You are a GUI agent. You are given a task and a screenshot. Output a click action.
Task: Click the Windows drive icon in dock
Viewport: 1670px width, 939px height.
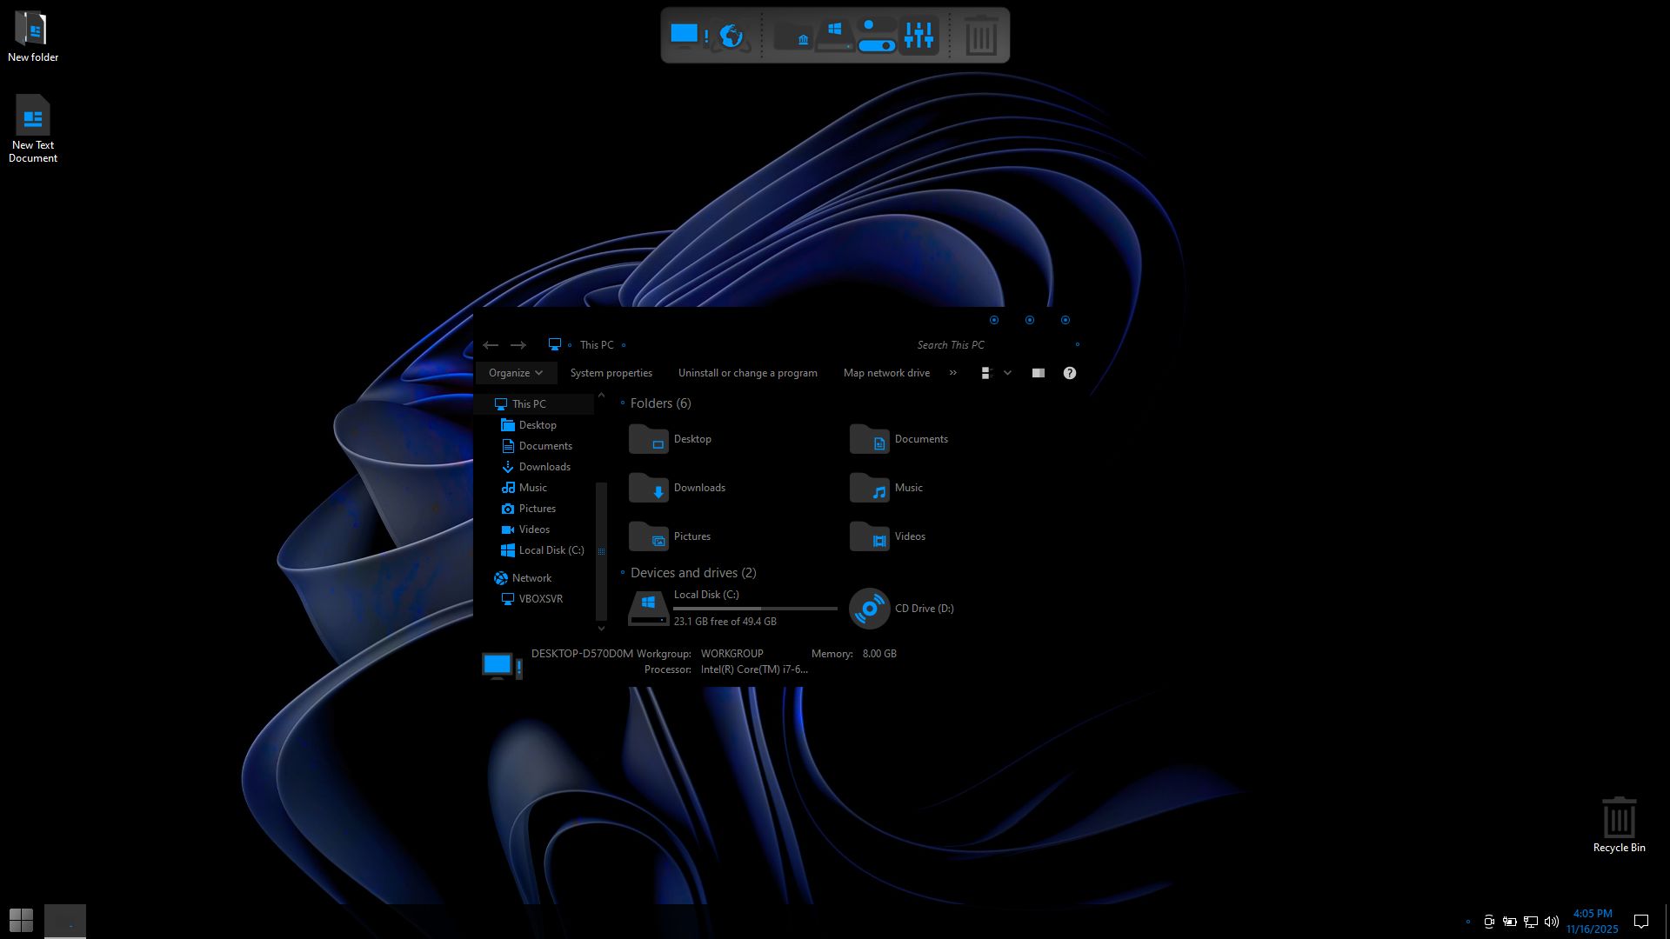pyautogui.click(x=834, y=36)
